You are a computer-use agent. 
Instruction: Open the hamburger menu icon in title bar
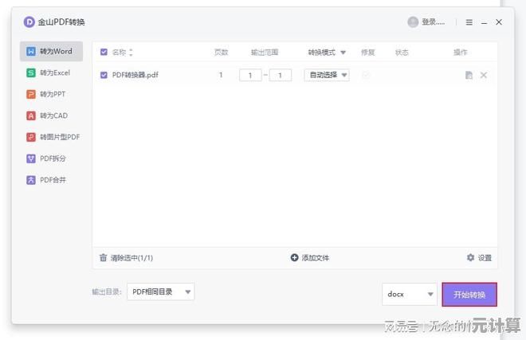(469, 22)
